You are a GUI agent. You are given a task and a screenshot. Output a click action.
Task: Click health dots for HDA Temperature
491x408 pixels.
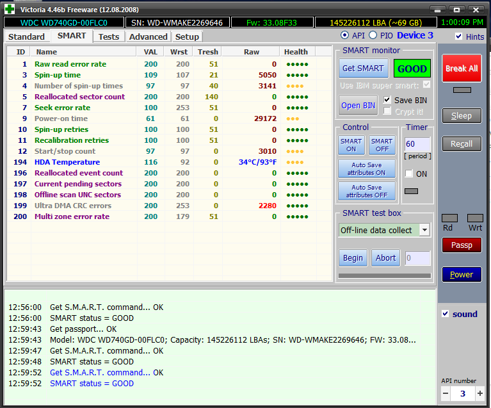point(294,162)
